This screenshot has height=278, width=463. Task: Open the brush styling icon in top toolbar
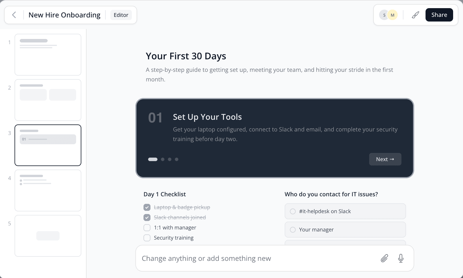point(415,15)
